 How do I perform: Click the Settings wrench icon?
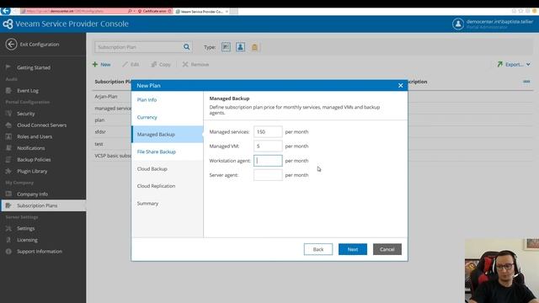tap(8, 228)
